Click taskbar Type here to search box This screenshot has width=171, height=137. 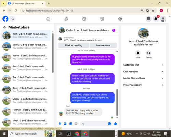point(32,134)
